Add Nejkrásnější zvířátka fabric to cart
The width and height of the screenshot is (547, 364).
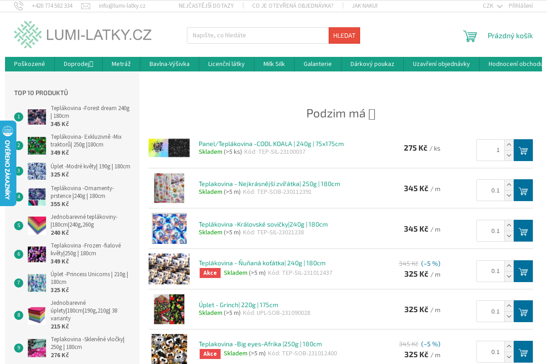point(523,190)
